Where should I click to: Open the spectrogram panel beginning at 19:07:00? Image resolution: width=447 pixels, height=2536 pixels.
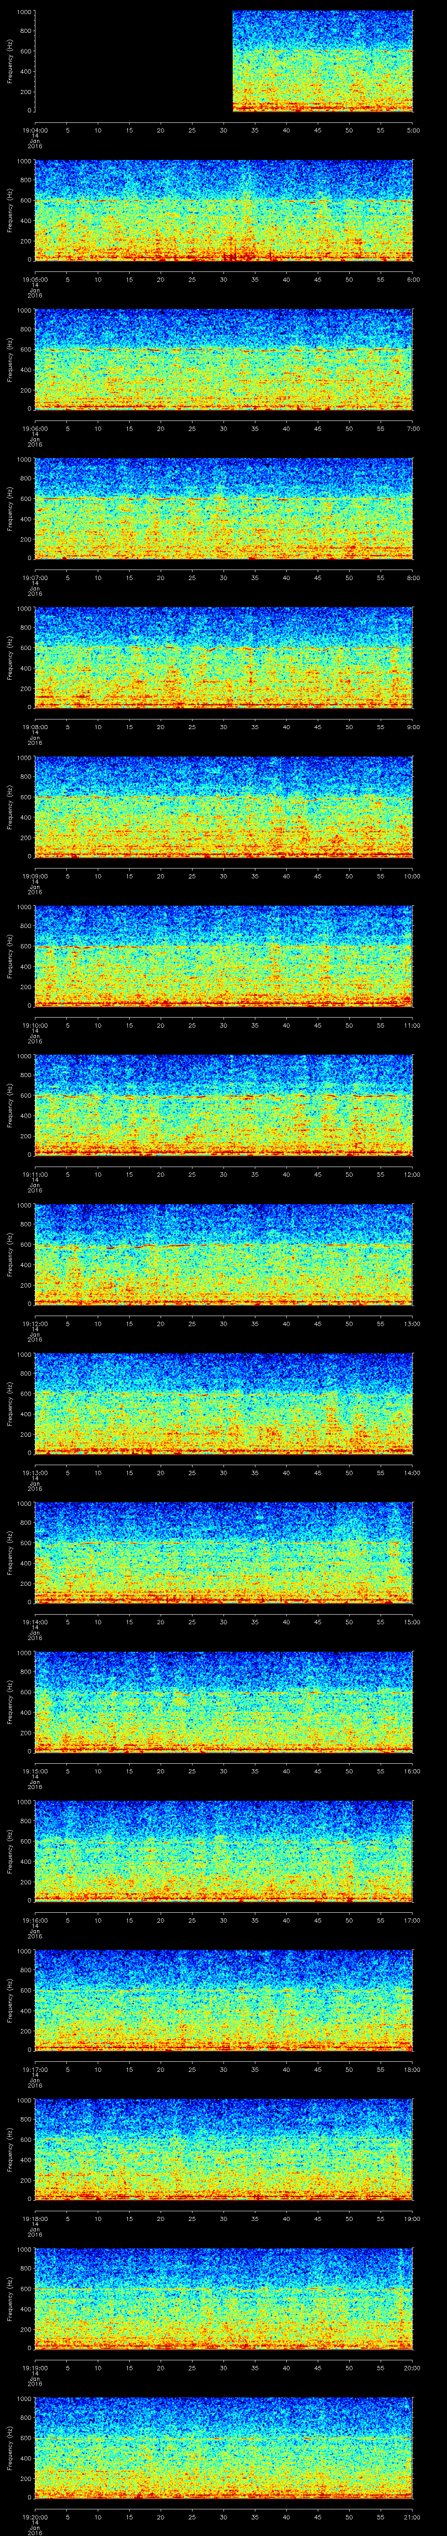point(224,509)
